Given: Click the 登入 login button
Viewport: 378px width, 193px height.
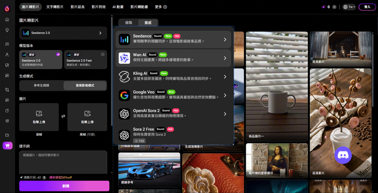Looking at the screenshot, I should pyautogui.click(x=367, y=7).
